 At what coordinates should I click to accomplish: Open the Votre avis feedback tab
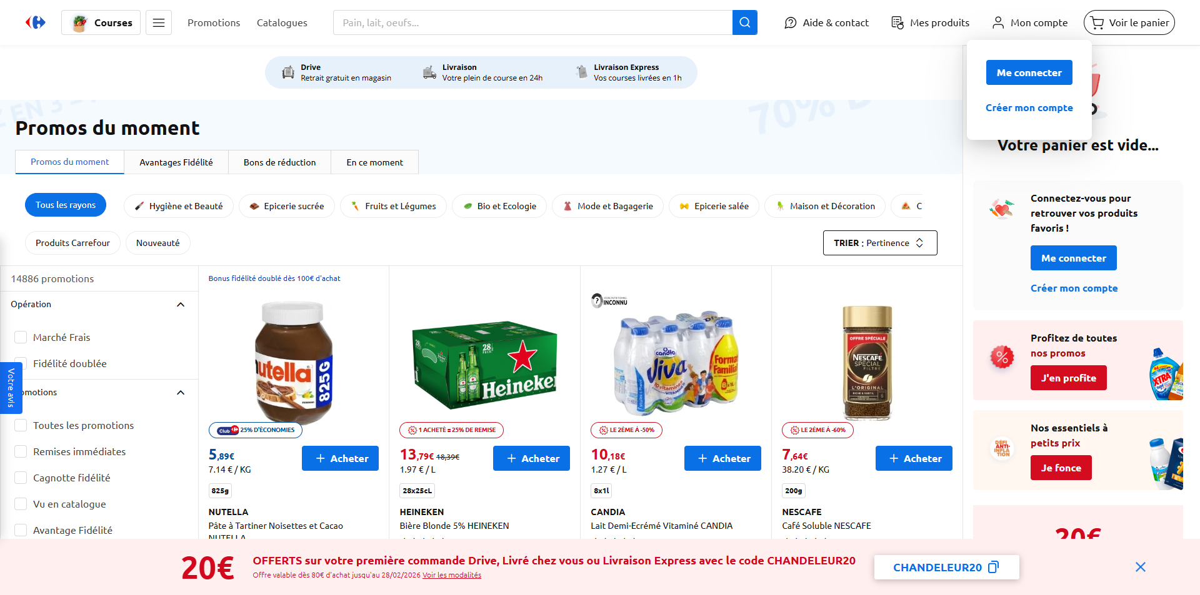coord(11,388)
